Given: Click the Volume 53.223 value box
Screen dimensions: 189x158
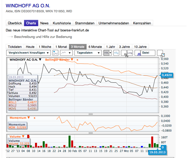Looking at the screenshot, I should pos(19,144).
